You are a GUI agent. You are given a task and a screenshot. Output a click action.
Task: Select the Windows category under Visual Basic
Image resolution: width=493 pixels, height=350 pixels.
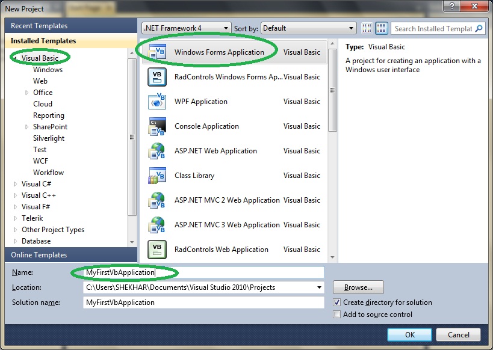[48, 69]
